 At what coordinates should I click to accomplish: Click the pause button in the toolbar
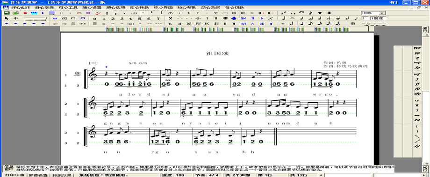(x=61, y=13)
